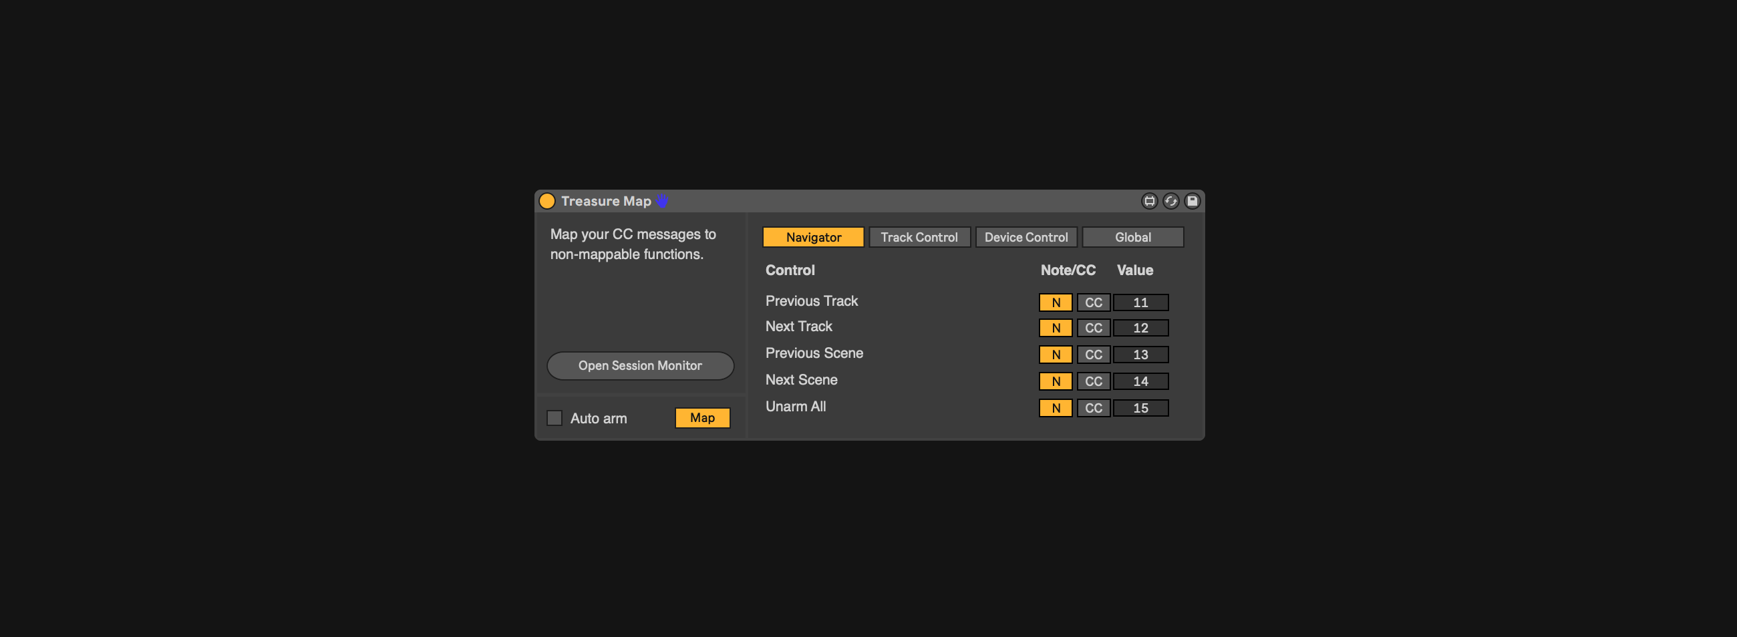Select N mode for Next Track

[x=1056, y=329]
